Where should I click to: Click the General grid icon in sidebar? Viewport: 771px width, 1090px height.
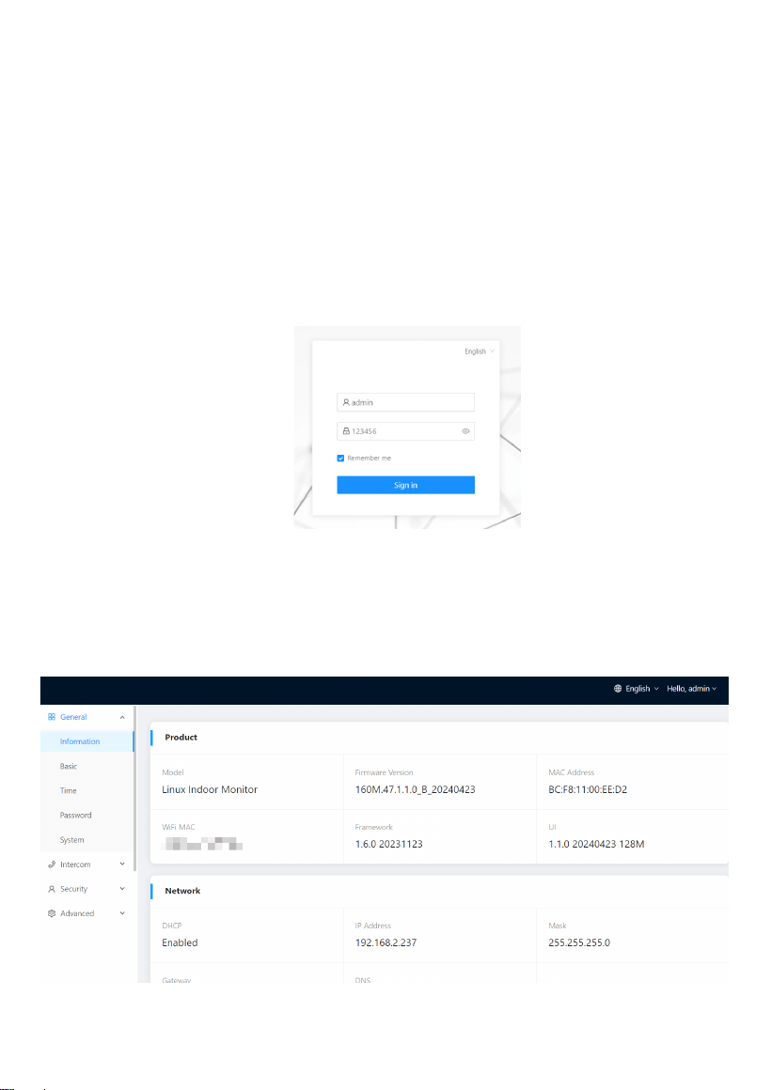click(52, 717)
